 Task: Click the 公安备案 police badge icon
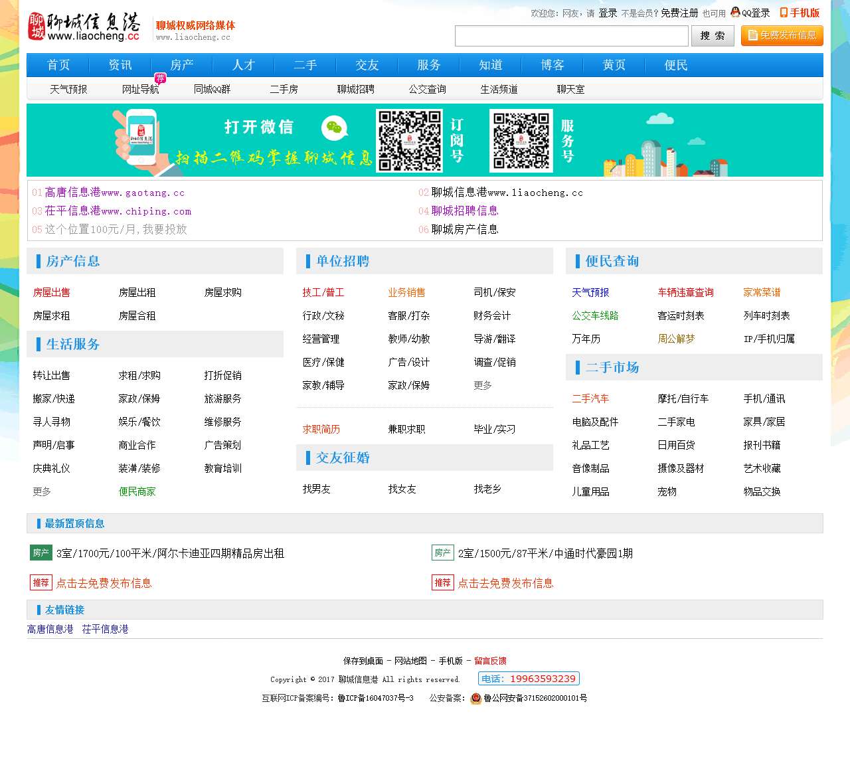click(476, 699)
